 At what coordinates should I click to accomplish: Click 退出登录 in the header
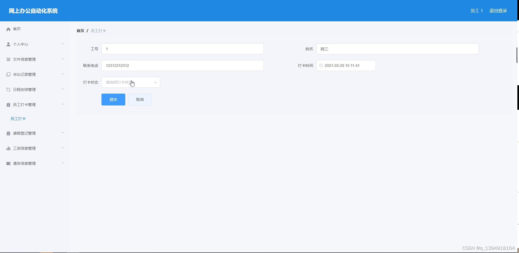[x=498, y=11]
